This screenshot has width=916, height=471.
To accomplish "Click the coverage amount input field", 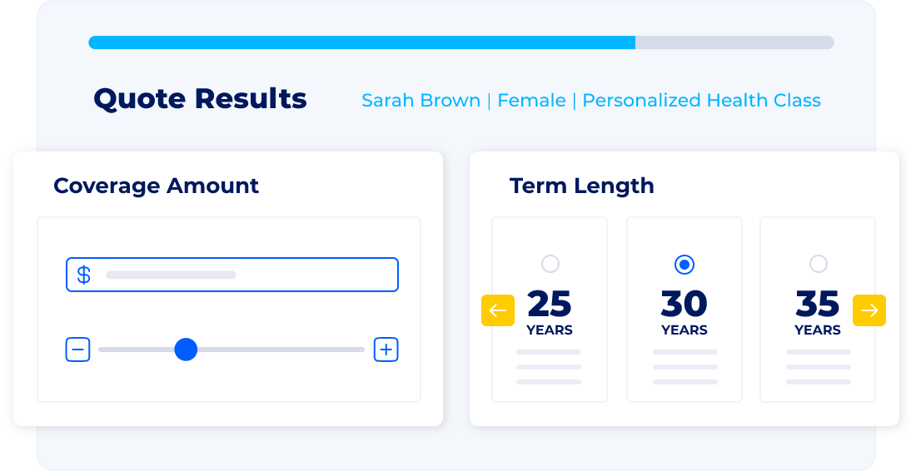I will click(x=250, y=275).
